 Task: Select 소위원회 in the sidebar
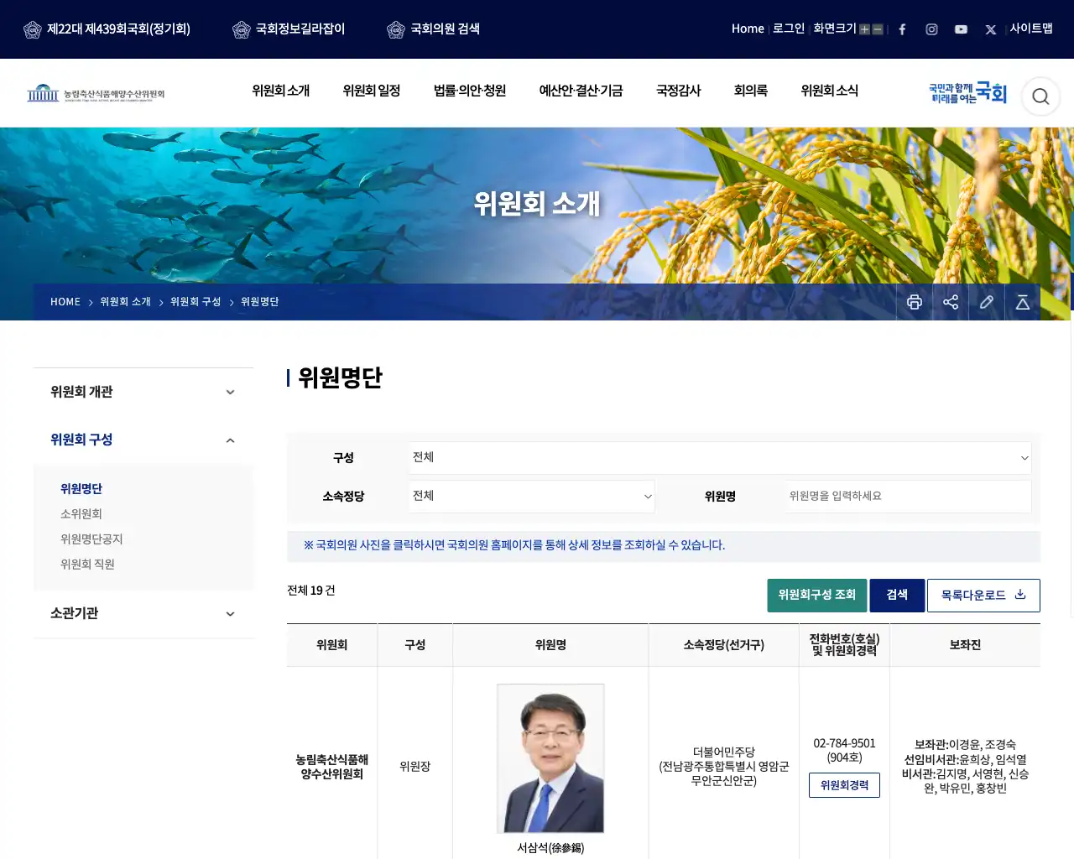[81, 514]
